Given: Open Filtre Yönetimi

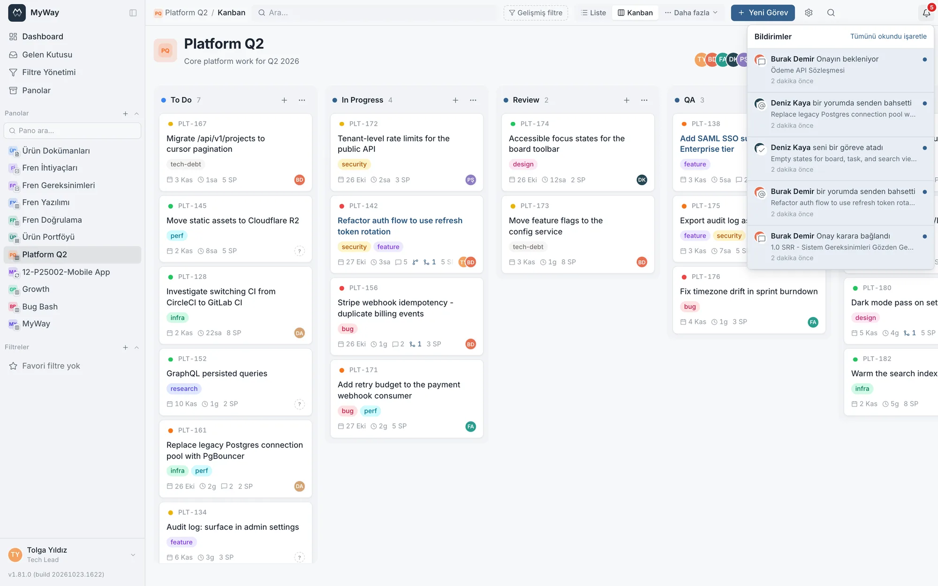Looking at the screenshot, I should (x=73, y=72).
